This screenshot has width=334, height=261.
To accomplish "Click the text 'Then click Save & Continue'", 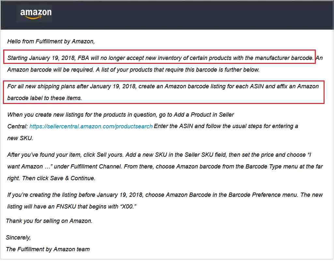I will (x=59, y=178).
